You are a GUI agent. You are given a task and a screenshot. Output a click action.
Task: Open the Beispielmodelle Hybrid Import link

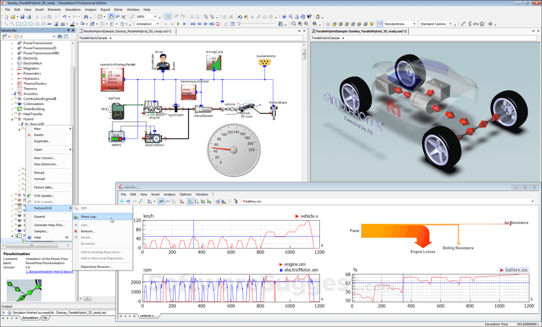pyautogui.click(x=50, y=272)
